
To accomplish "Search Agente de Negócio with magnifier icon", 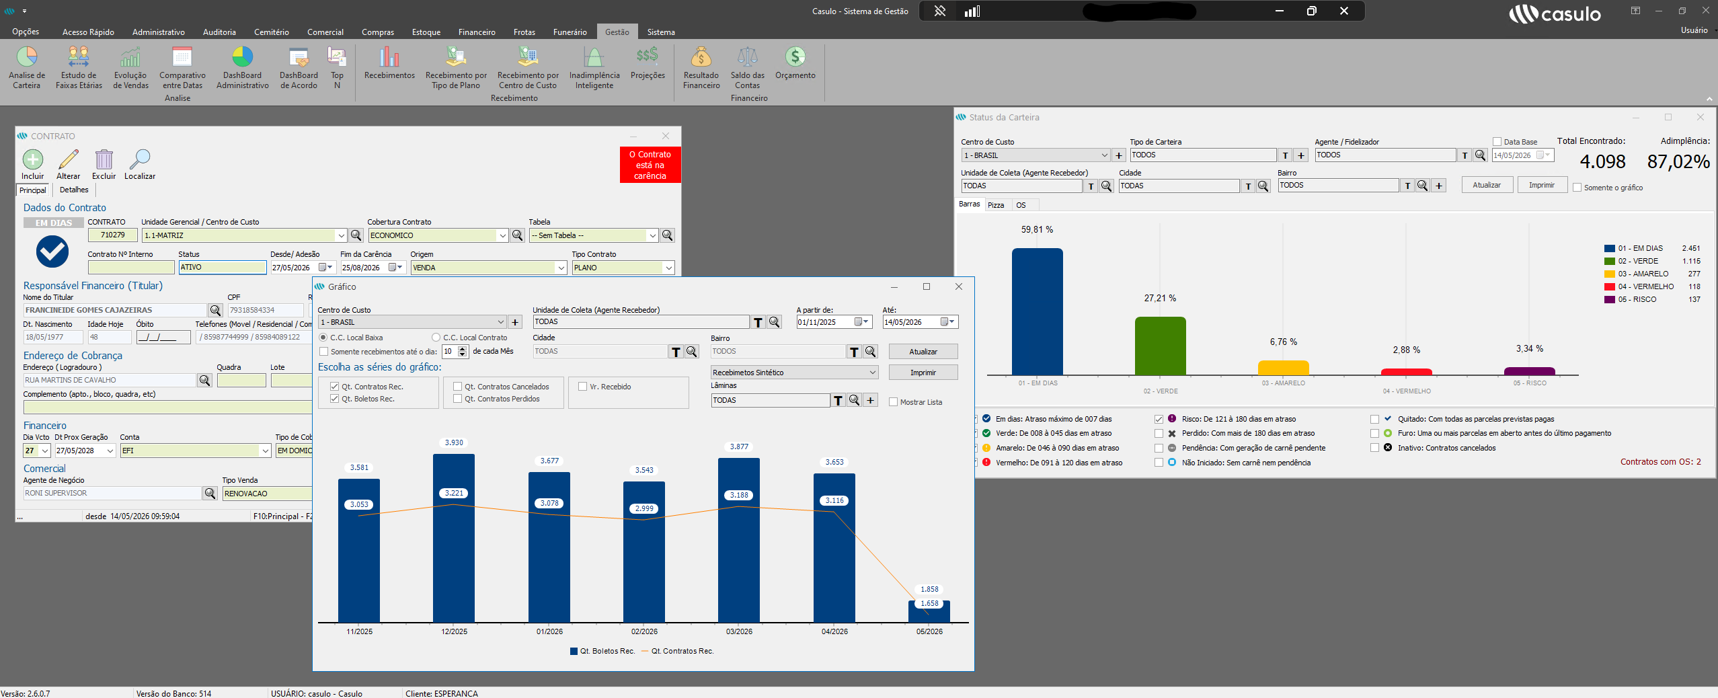I will [210, 493].
